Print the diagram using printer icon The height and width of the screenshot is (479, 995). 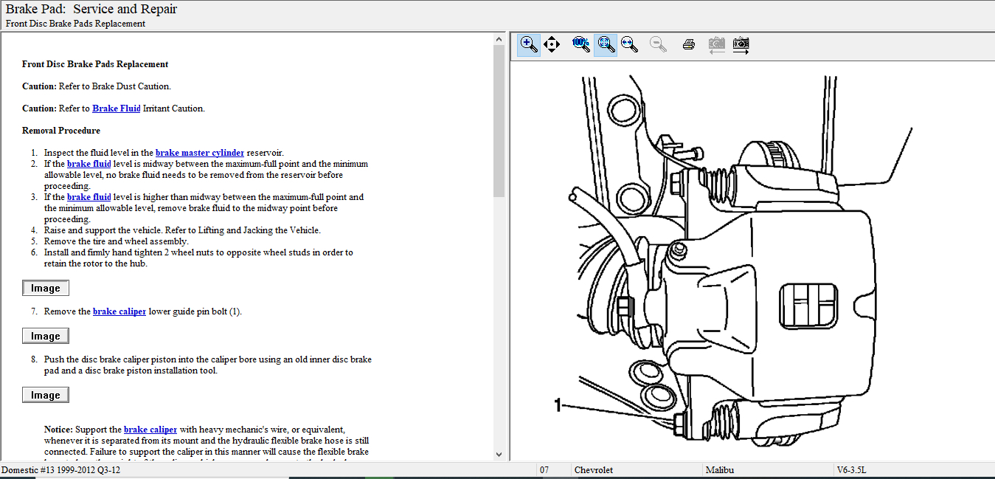tap(689, 44)
